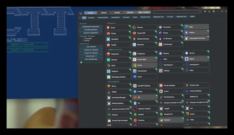234x135 pixels.
Task: Toggle selection of the Zen Browser card
Action: pyautogui.click(x=170, y=44)
